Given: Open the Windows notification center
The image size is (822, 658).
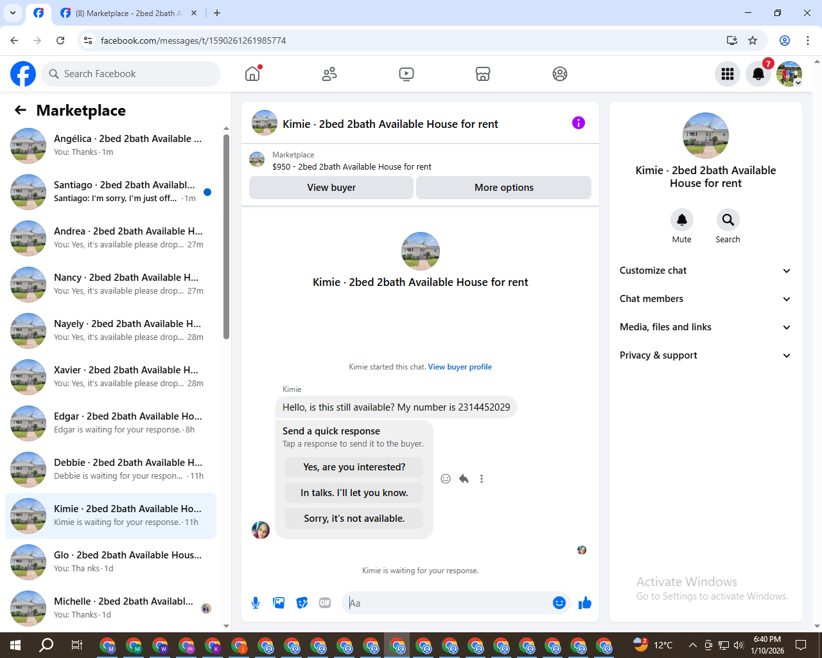Looking at the screenshot, I should coord(801,645).
